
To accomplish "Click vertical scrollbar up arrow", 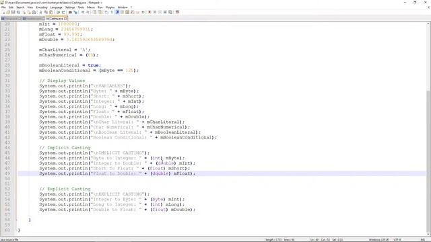I will coord(428,24).
